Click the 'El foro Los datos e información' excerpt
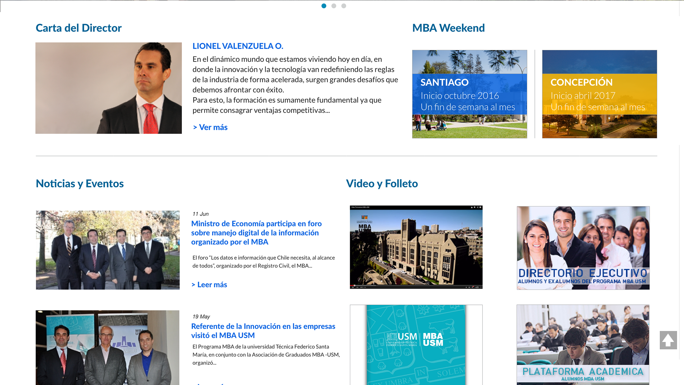Image resolution: width=684 pixels, height=385 pixels. [x=264, y=261]
